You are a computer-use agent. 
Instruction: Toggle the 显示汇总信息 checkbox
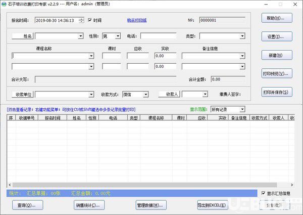[263, 193]
